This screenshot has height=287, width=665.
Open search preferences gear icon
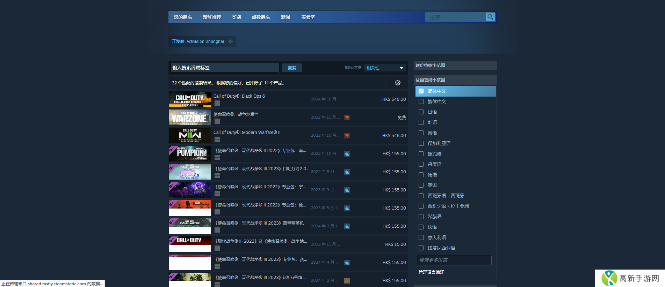(397, 83)
